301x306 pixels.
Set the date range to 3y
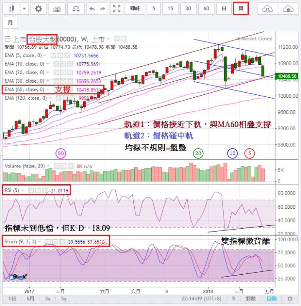[48, 298]
